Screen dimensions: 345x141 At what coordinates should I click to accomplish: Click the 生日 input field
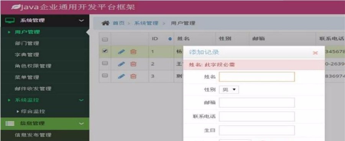pyautogui.click(x=257, y=130)
